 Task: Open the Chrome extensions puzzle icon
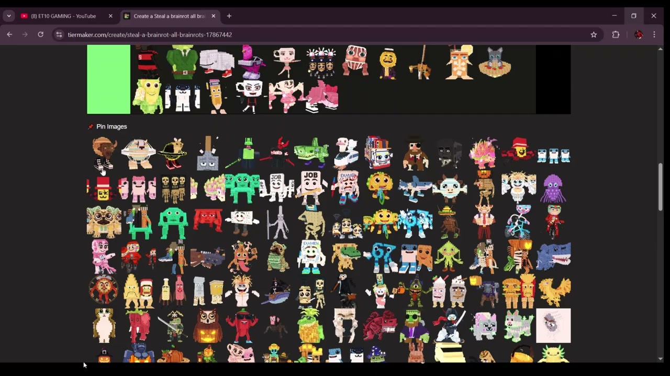point(616,34)
